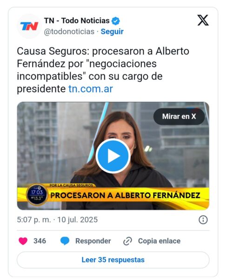
Task: Follow via the Seguir link
Action: point(112,32)
